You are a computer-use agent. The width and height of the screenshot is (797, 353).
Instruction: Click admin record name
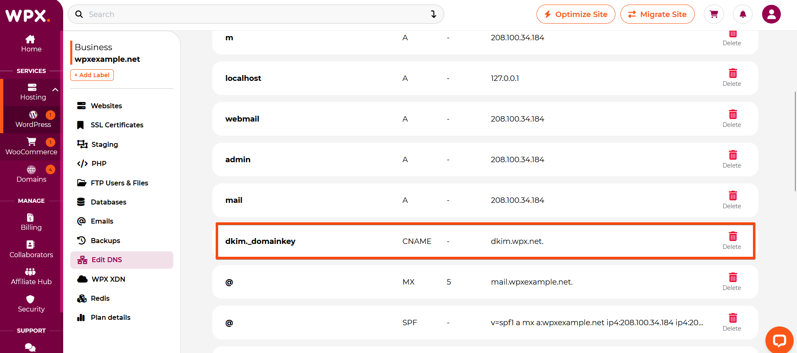238,159
